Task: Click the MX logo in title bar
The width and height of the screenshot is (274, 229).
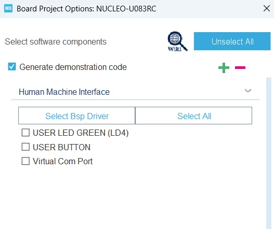Action: click(x=8, y=8)
